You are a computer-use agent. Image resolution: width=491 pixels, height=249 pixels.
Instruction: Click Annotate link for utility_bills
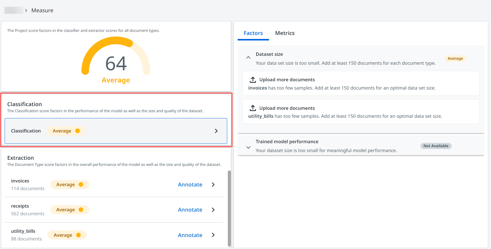(190, 235)
